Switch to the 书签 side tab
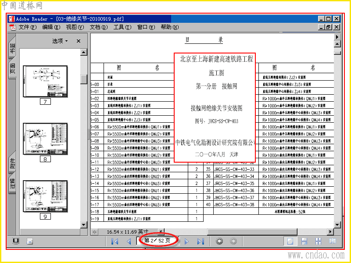Image resolution: width=351 pixels, height=263 pixels. [x=13, y=48]
